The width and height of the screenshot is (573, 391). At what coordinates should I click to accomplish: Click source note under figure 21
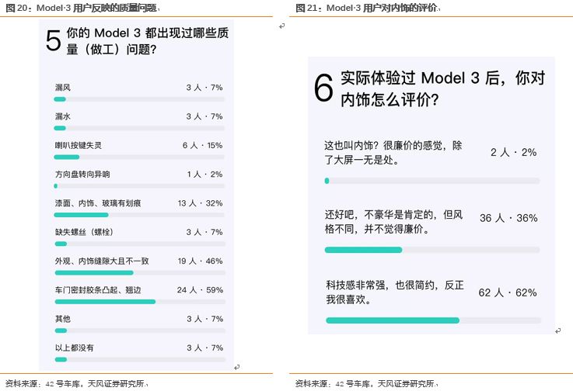pos(366,384)
